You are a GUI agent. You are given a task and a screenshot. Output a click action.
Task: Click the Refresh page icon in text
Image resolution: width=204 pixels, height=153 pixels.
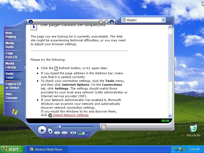pos(56,68)
